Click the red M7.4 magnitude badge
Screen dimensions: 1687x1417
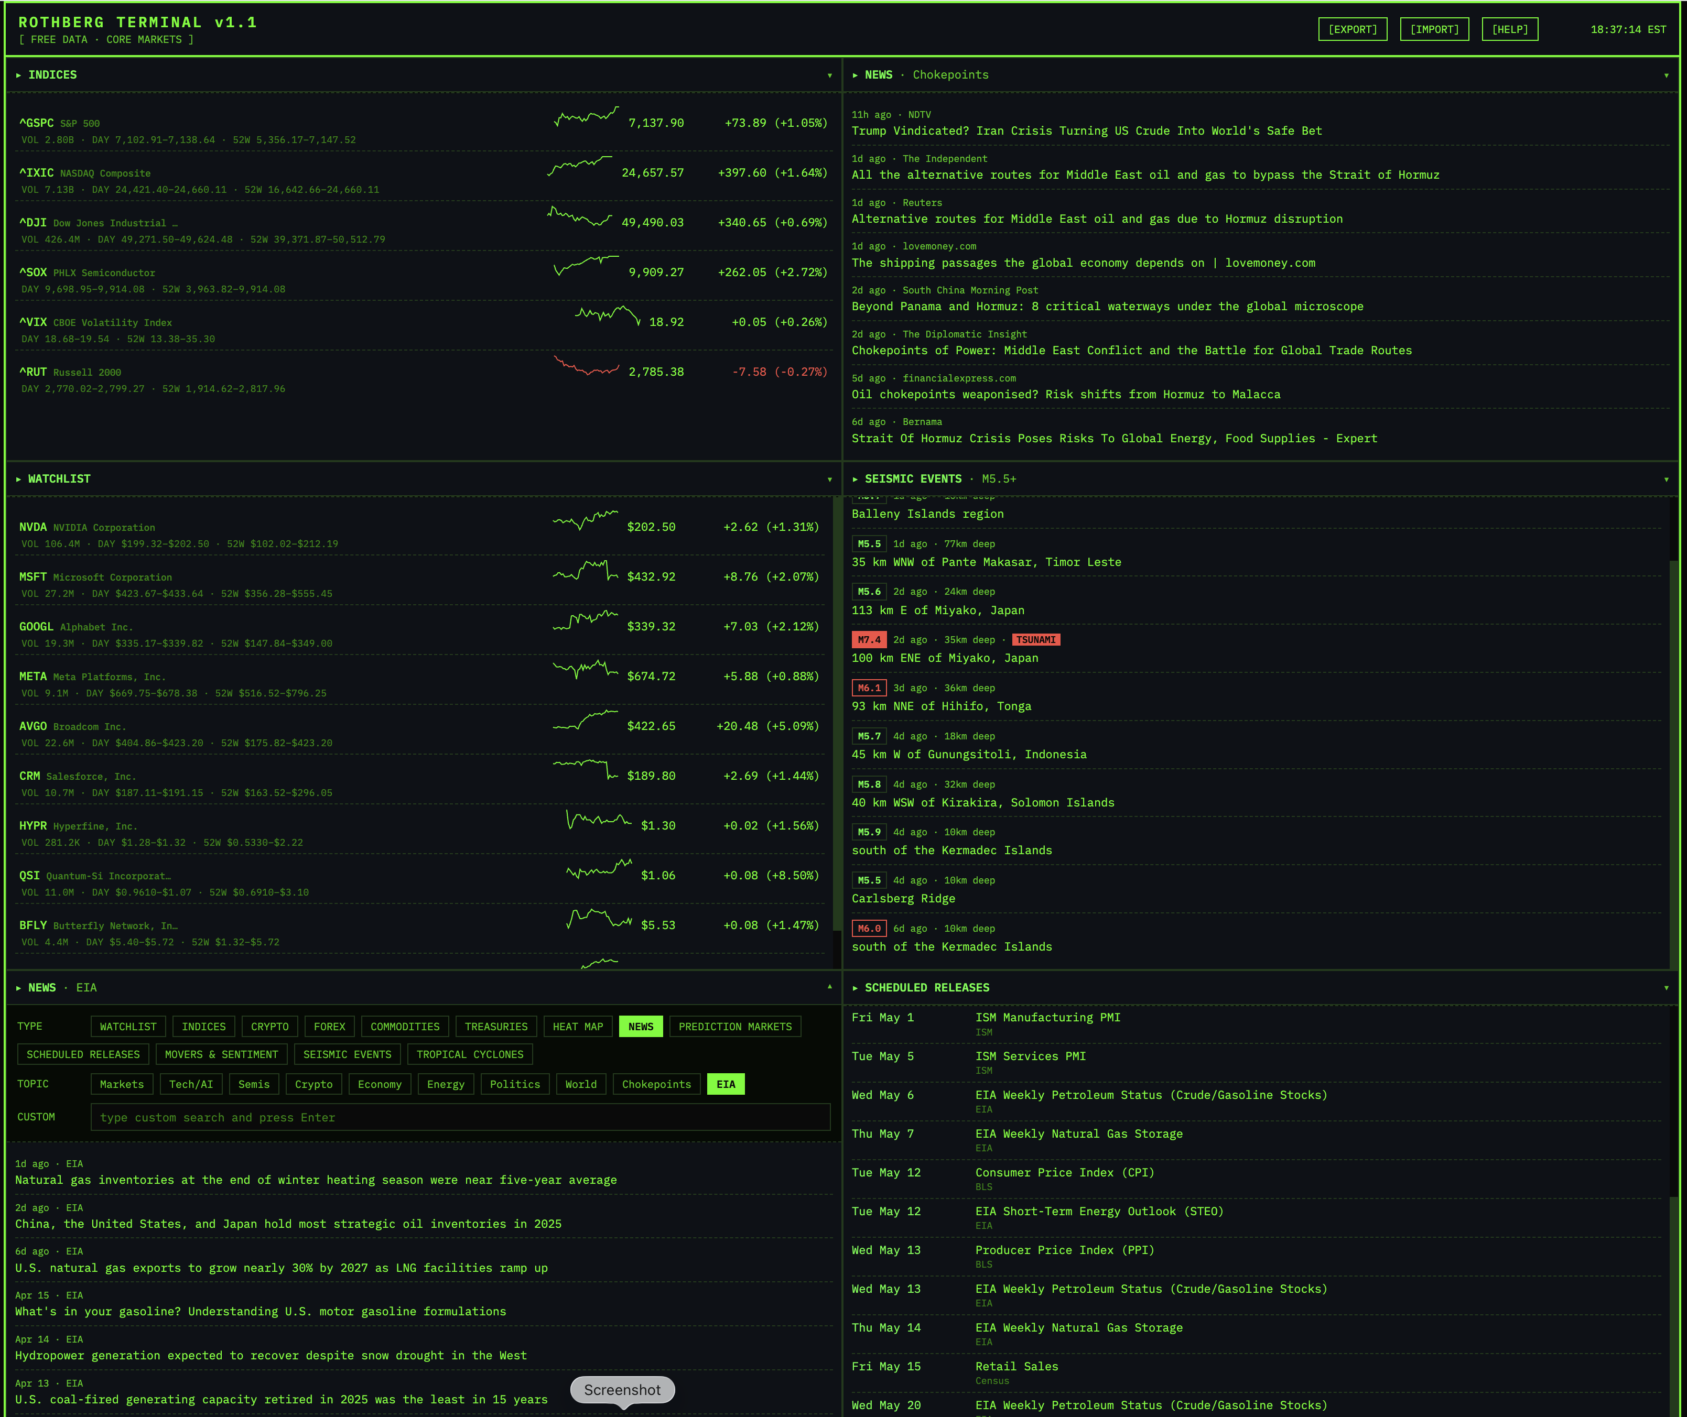869,640
